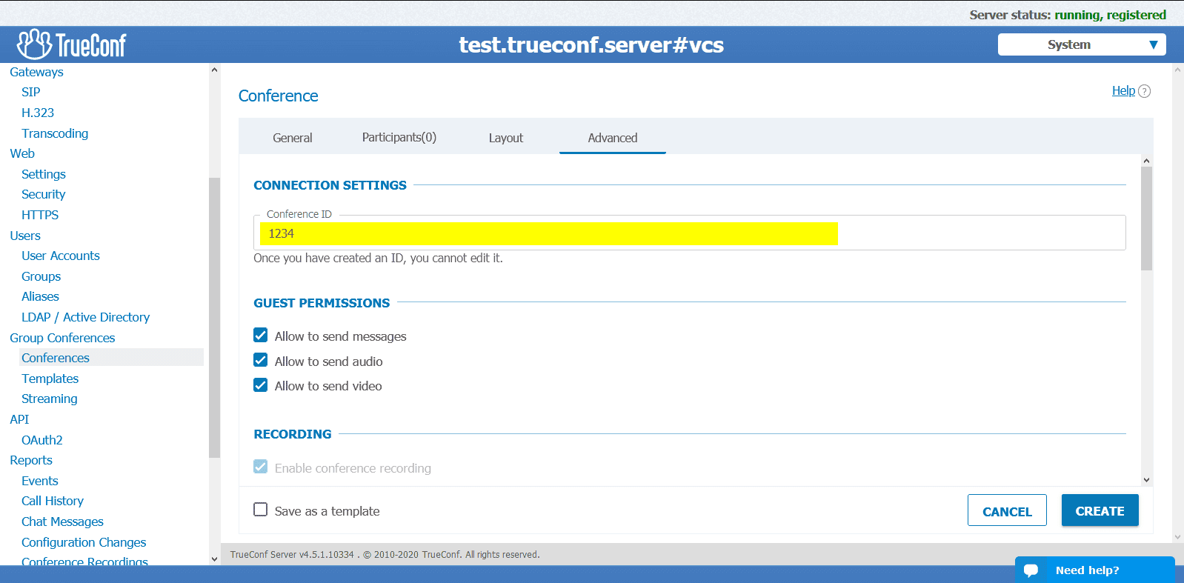Switch to the Layout tab
The image size is (1184, 583).
[x=506, y=138]
